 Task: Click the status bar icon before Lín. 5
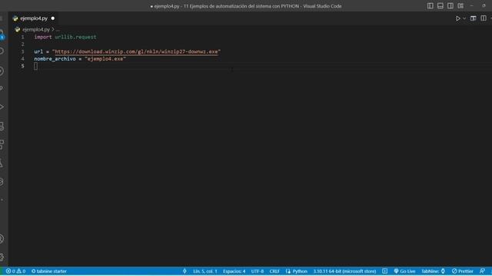click(184, 271)
